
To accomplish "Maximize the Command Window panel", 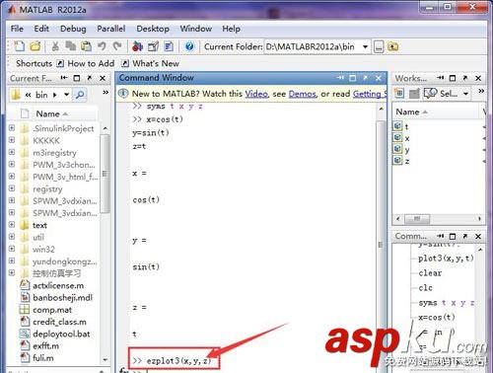I will (x=353, y=78).
